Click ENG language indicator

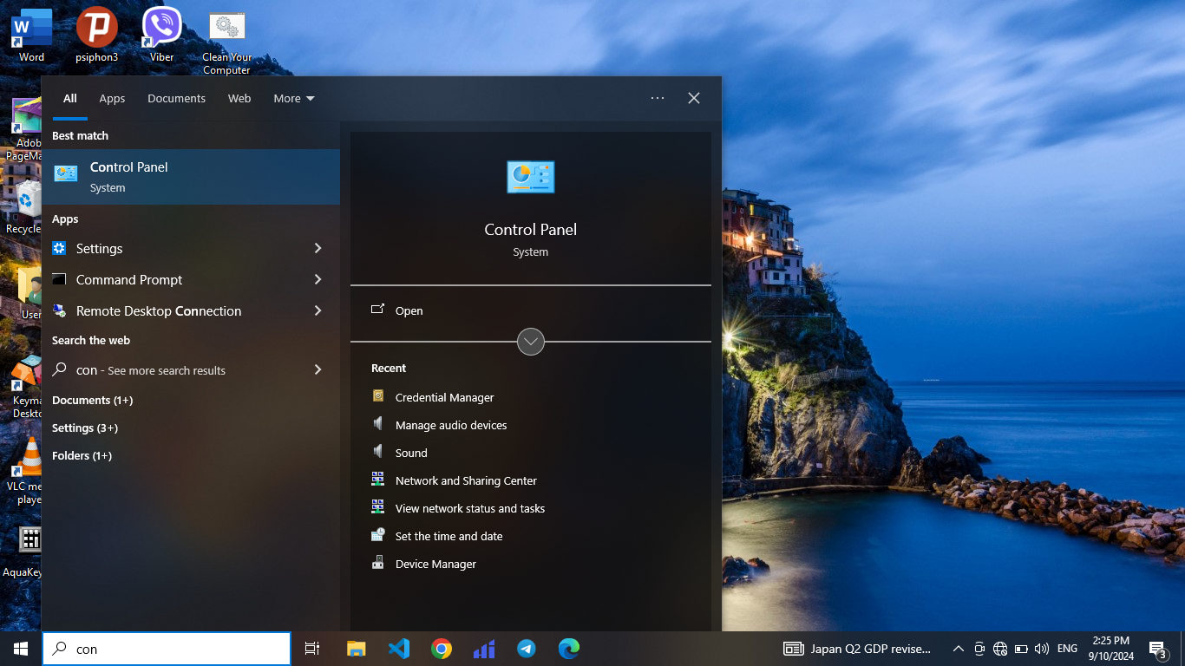1068,649
